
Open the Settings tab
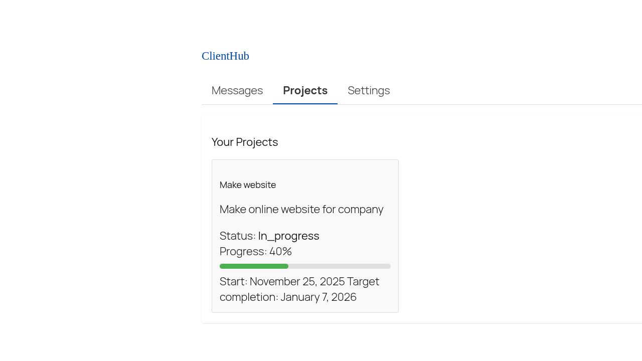click(369, 91)
